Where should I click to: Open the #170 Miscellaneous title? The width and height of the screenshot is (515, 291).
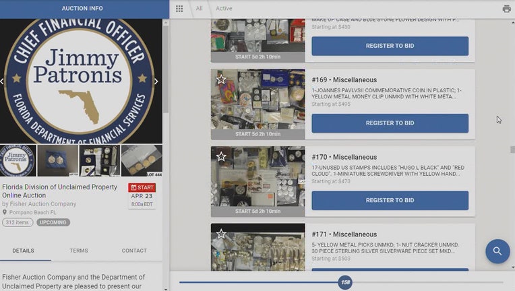tap(344, 157)
